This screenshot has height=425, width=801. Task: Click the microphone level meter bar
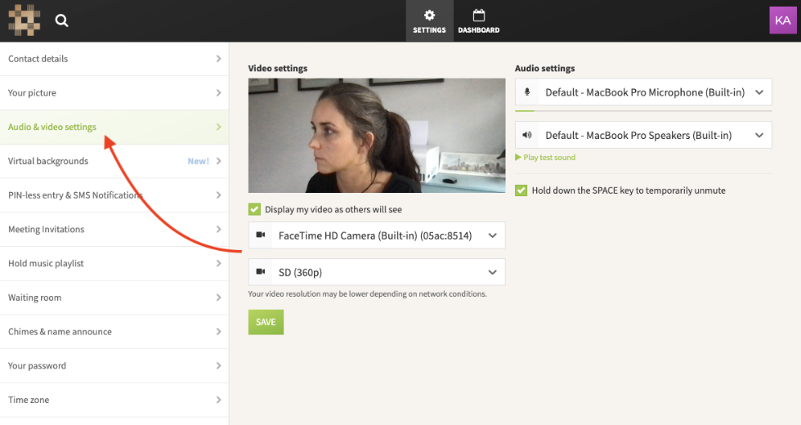[643, 111]
